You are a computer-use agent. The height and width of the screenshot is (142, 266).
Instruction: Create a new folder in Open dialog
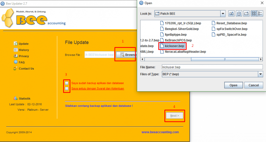point(246,14)
